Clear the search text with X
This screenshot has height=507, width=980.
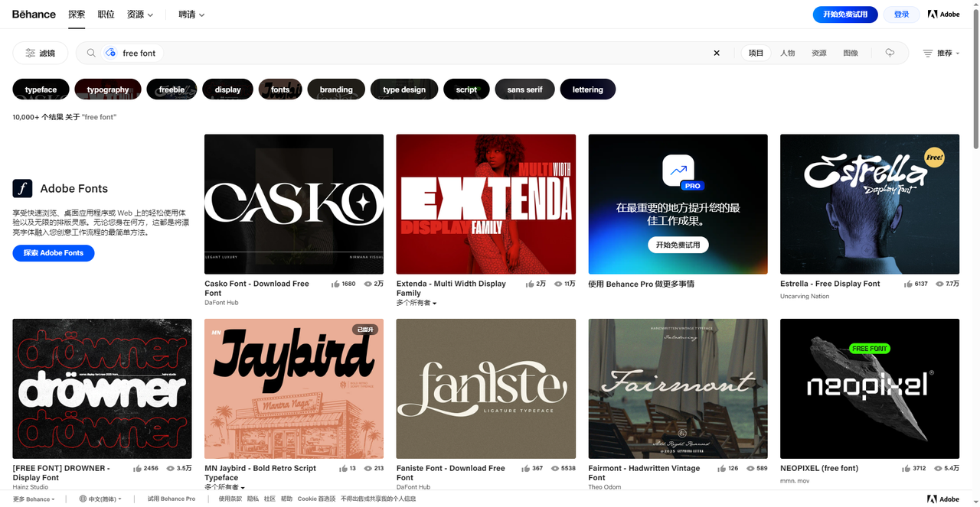pos(717,53)
